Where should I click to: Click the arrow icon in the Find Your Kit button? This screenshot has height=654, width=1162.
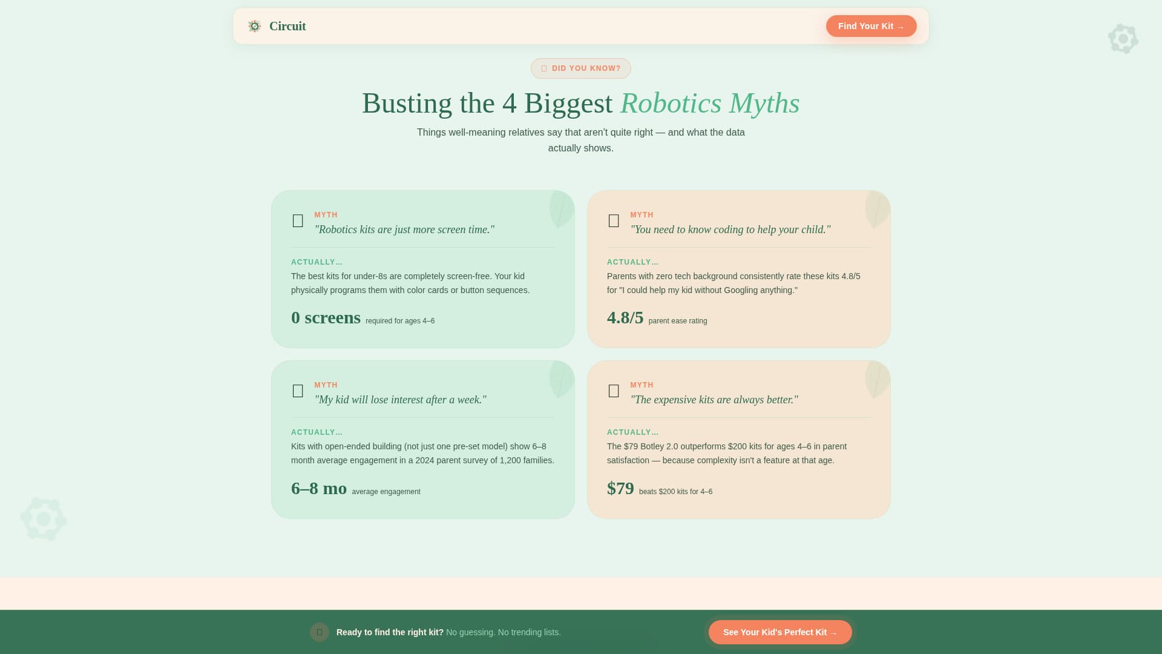(x=901, y=26)
